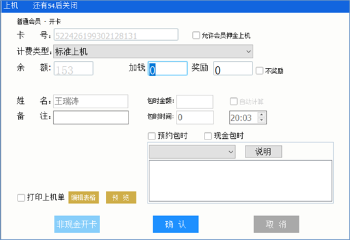Screen dimensions: 350x240
Task: Check the 预约包时 option
Action: click(x=151, y=136)
